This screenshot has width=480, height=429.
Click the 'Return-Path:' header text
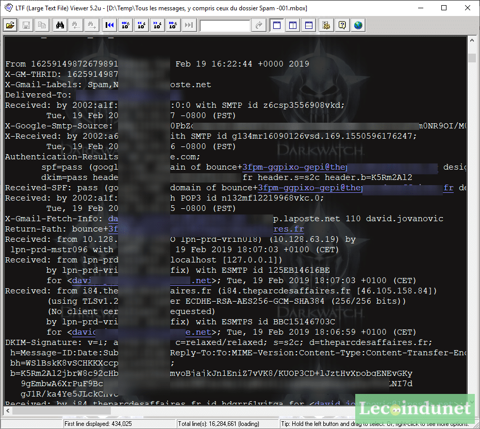(36, 229)
